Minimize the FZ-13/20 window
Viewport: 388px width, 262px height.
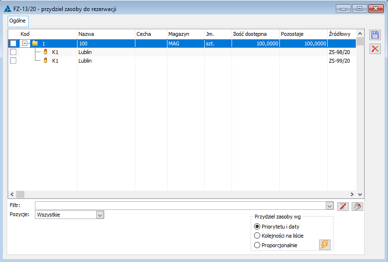tap(343, 9)
